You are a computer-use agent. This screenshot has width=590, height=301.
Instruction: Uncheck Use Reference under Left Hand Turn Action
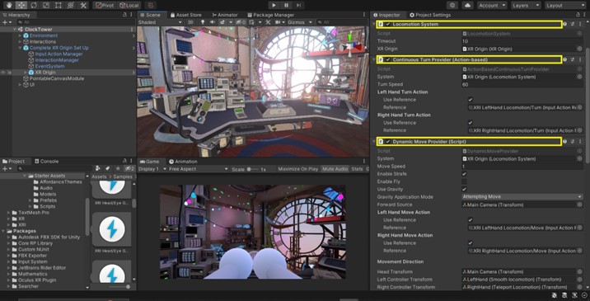coord(471,100)
